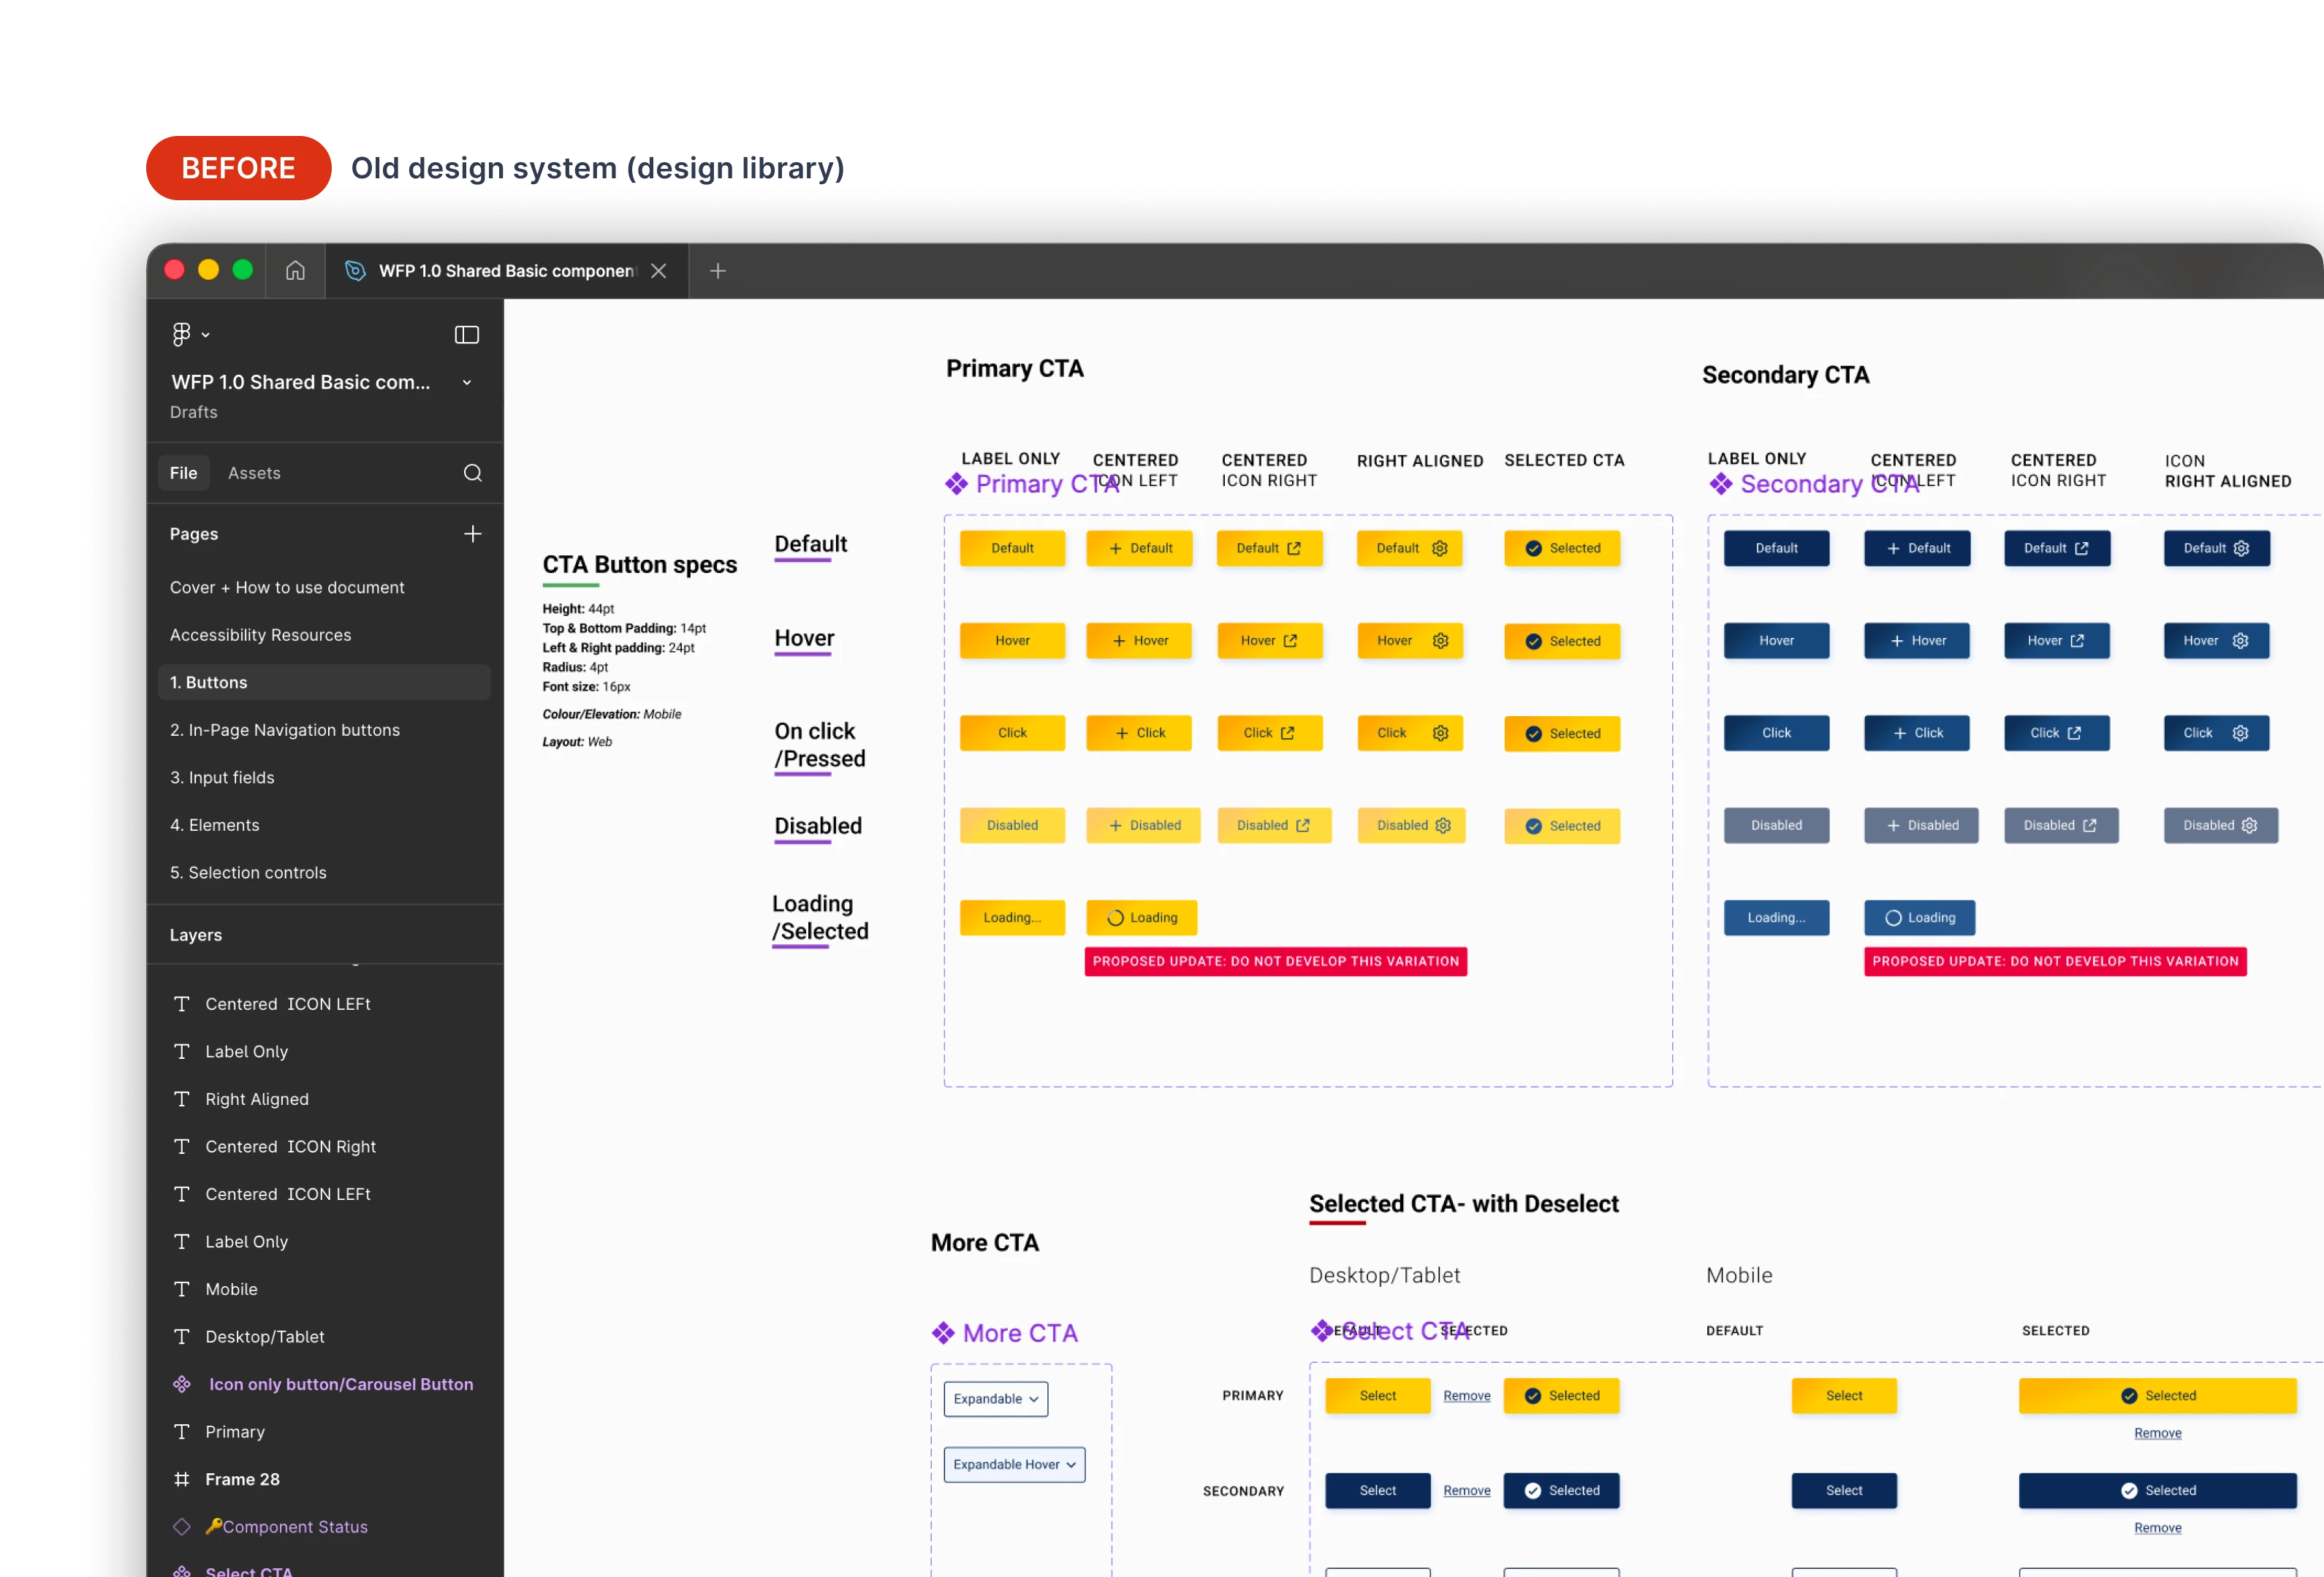Toggle the Secondary Selected button beside Remove

(x=1561, y=1490)
